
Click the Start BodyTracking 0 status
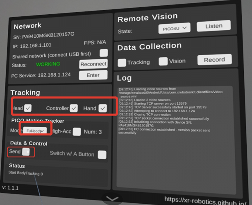[x=25, y=173]
